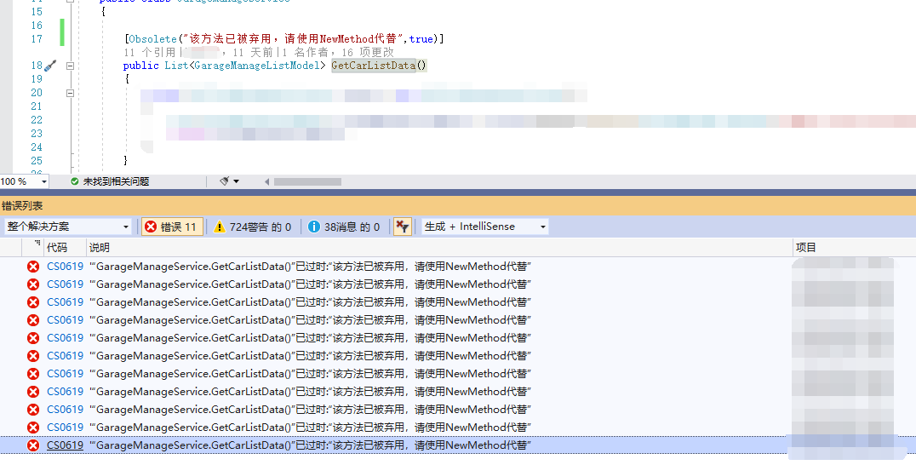The width and height of the screenshot is (916, 465).
Task: Open the dropdown arrow beside the cleanup brush
Action: (x=236, y=181)
